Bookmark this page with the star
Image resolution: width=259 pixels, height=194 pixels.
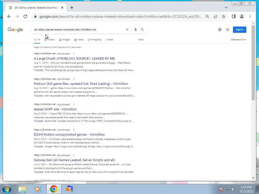(224, 16)
